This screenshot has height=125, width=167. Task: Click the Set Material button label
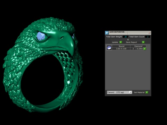[x=139, y=92]
